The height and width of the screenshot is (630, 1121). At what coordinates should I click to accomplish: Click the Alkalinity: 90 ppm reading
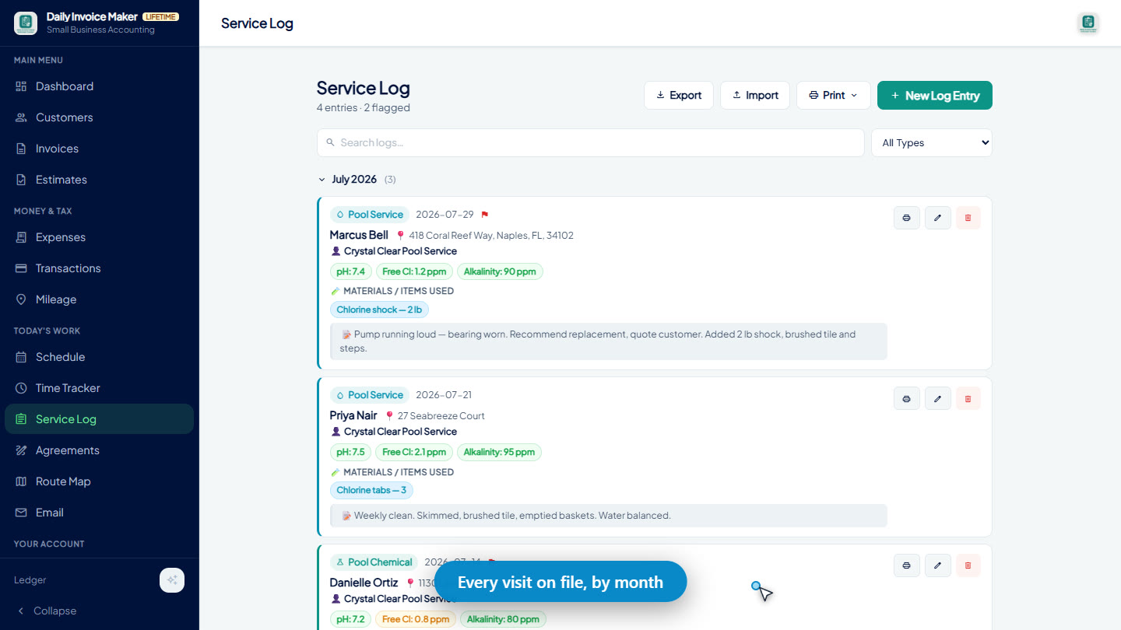tap(500, 271)
